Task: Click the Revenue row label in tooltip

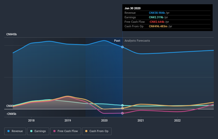Action: coord(130,13)
